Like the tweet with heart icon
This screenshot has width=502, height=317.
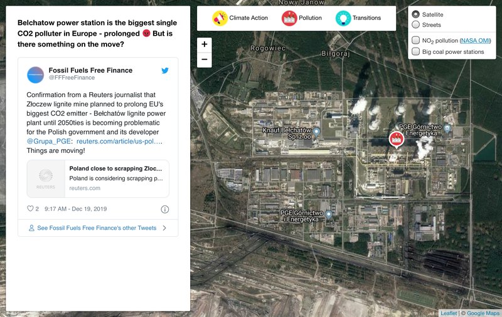tap(30, 209)
